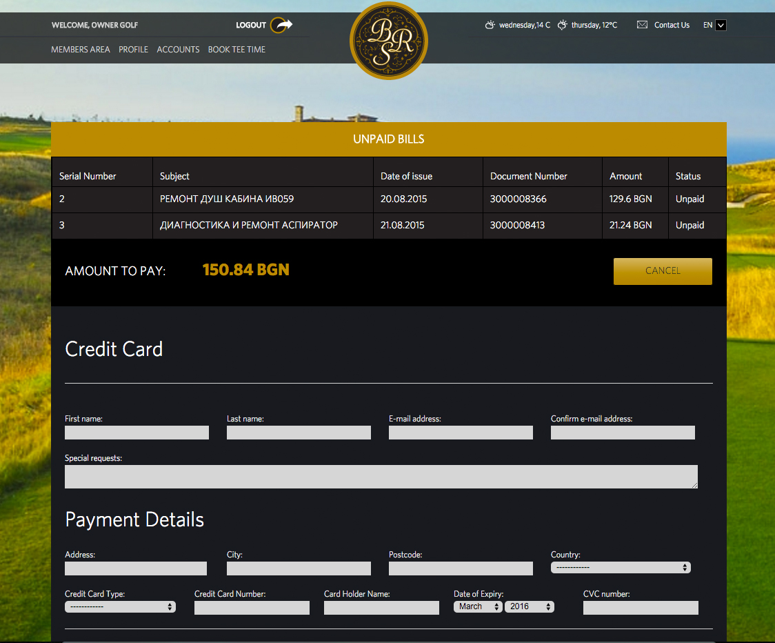Click the CVC number field
This screenshot has height=643, width=775.
(641, 608)
